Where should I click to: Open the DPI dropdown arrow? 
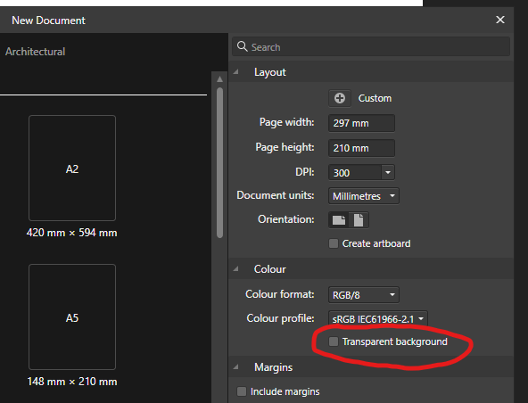(x=388, y=173)
